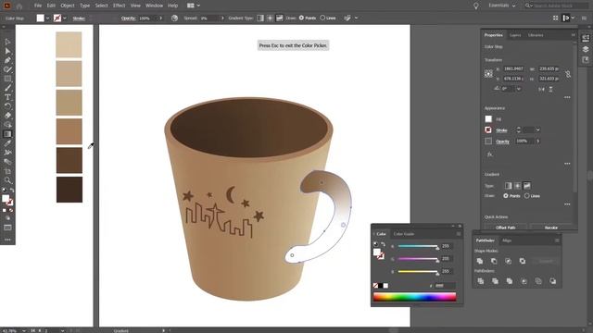Select the Type tool
The height and width of the screenshot is (333, 593).
click(7, 97)
